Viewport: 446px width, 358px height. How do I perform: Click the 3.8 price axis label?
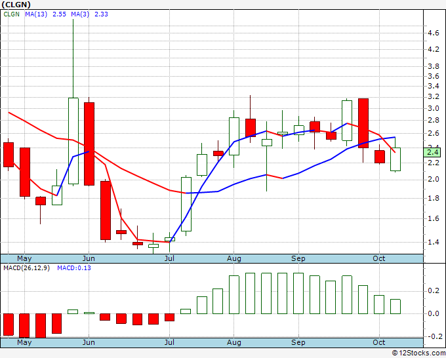433,67
